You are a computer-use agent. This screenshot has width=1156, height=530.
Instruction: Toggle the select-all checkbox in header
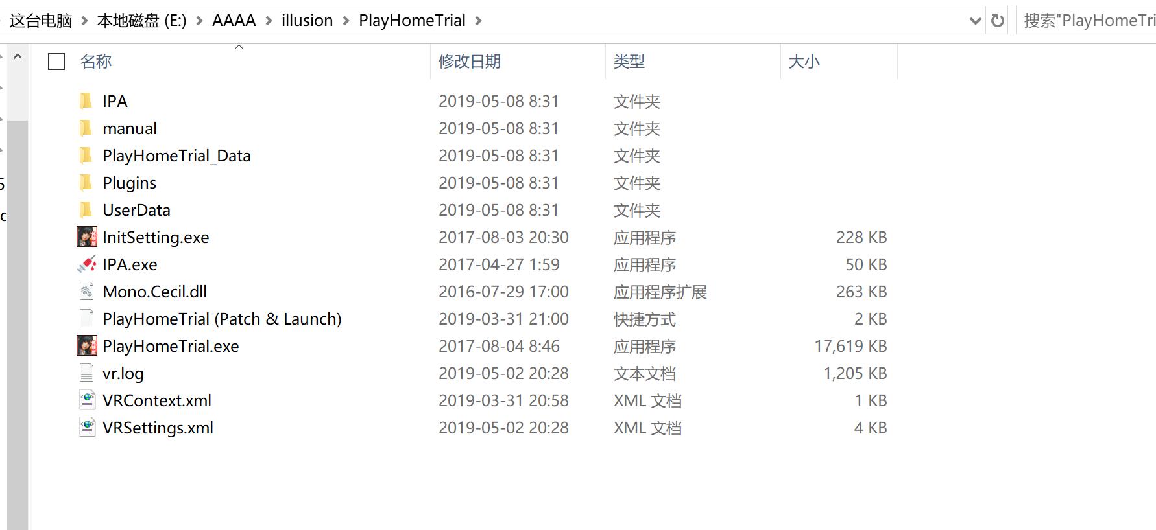[57, 62]
